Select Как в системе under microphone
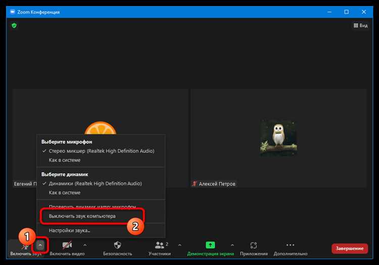This screenshot has height=265, width=379. (101, 160)
